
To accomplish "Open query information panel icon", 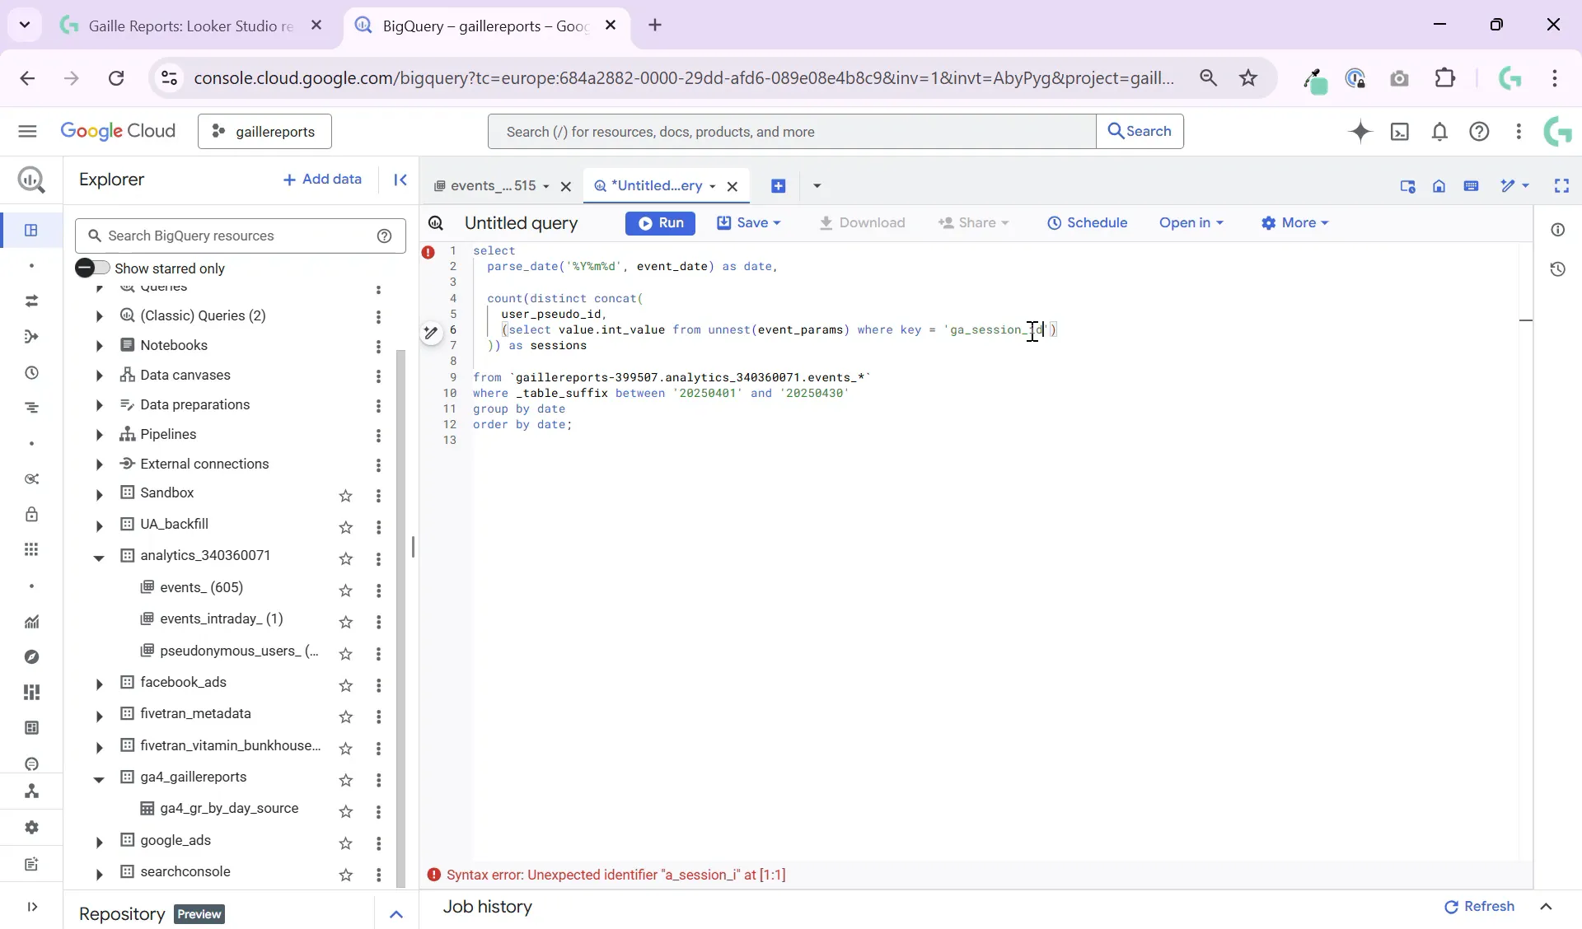I will click(x=1557, y=230).
